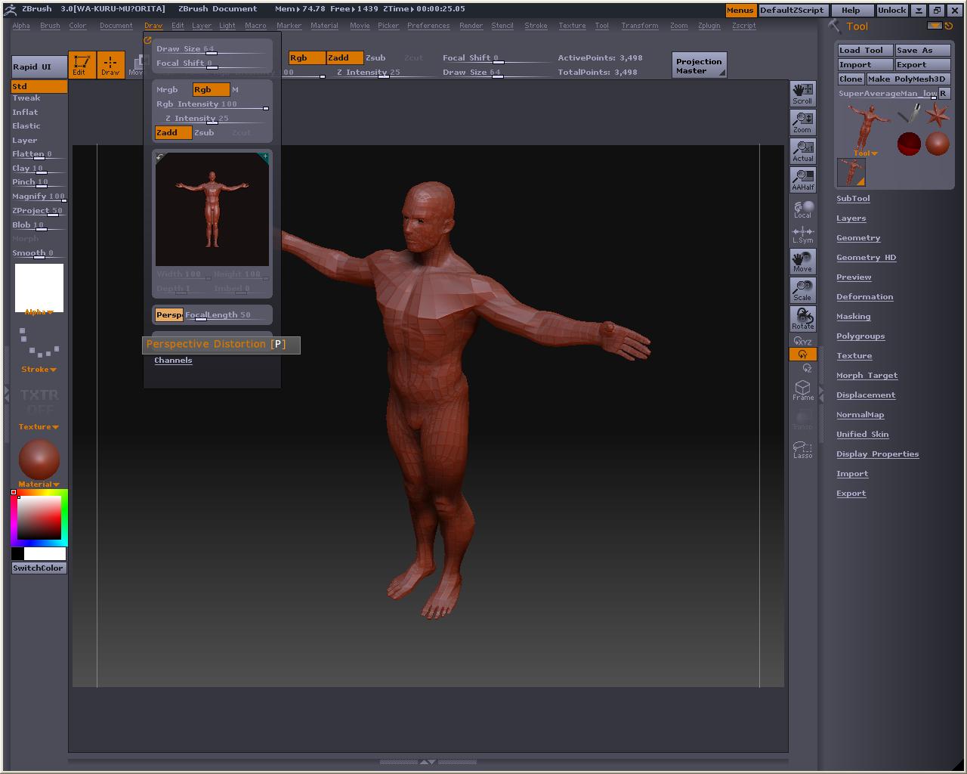This screenshot has height=774, width=967.
Task: Click the SwitchColor button
Action: (x=39, y=568)
